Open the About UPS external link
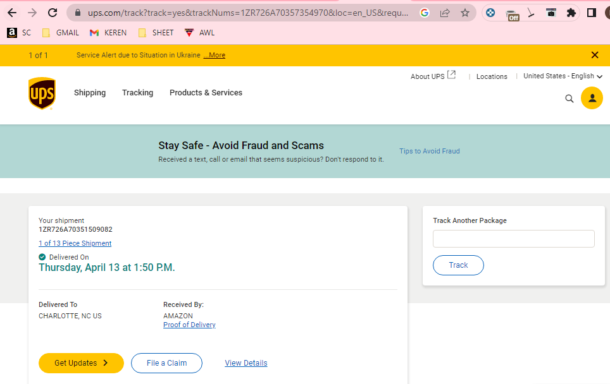The width and height of the screenshot is (610, 384). click(433, 76)
